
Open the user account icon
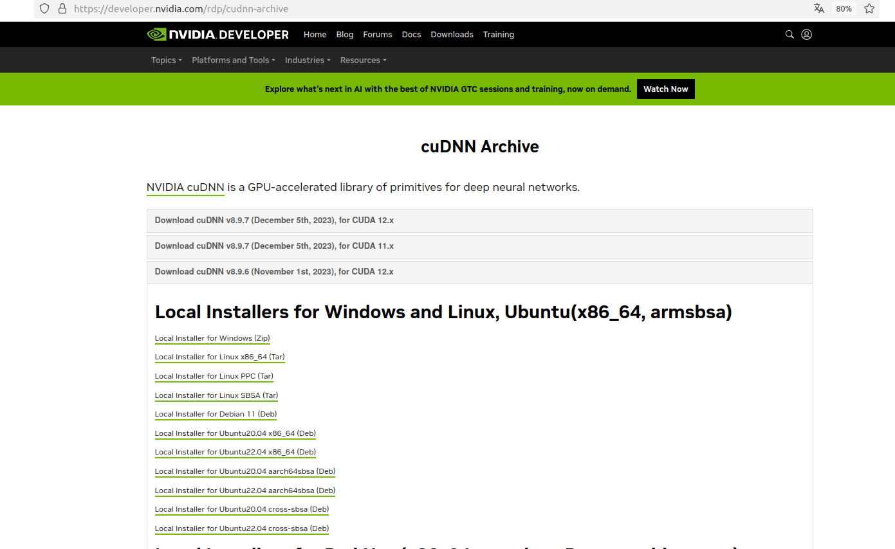pos(807,35)
